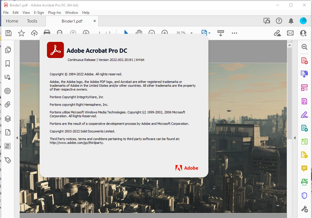Open the E-Sign menu
Image resolution: width=312 pixels, height=218 pixels.
39,13
